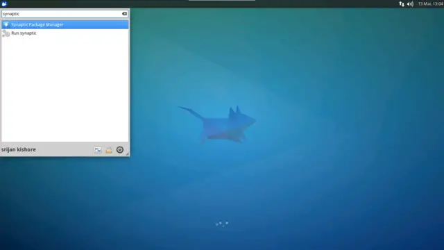
Task: Open the clock showing 13:04
Action: pyautogui.click(x=430, y=3)
